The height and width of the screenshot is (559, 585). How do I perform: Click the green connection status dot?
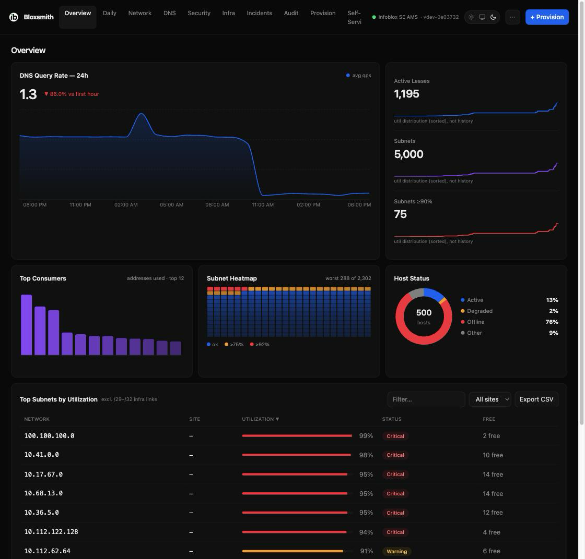(374, 17)
